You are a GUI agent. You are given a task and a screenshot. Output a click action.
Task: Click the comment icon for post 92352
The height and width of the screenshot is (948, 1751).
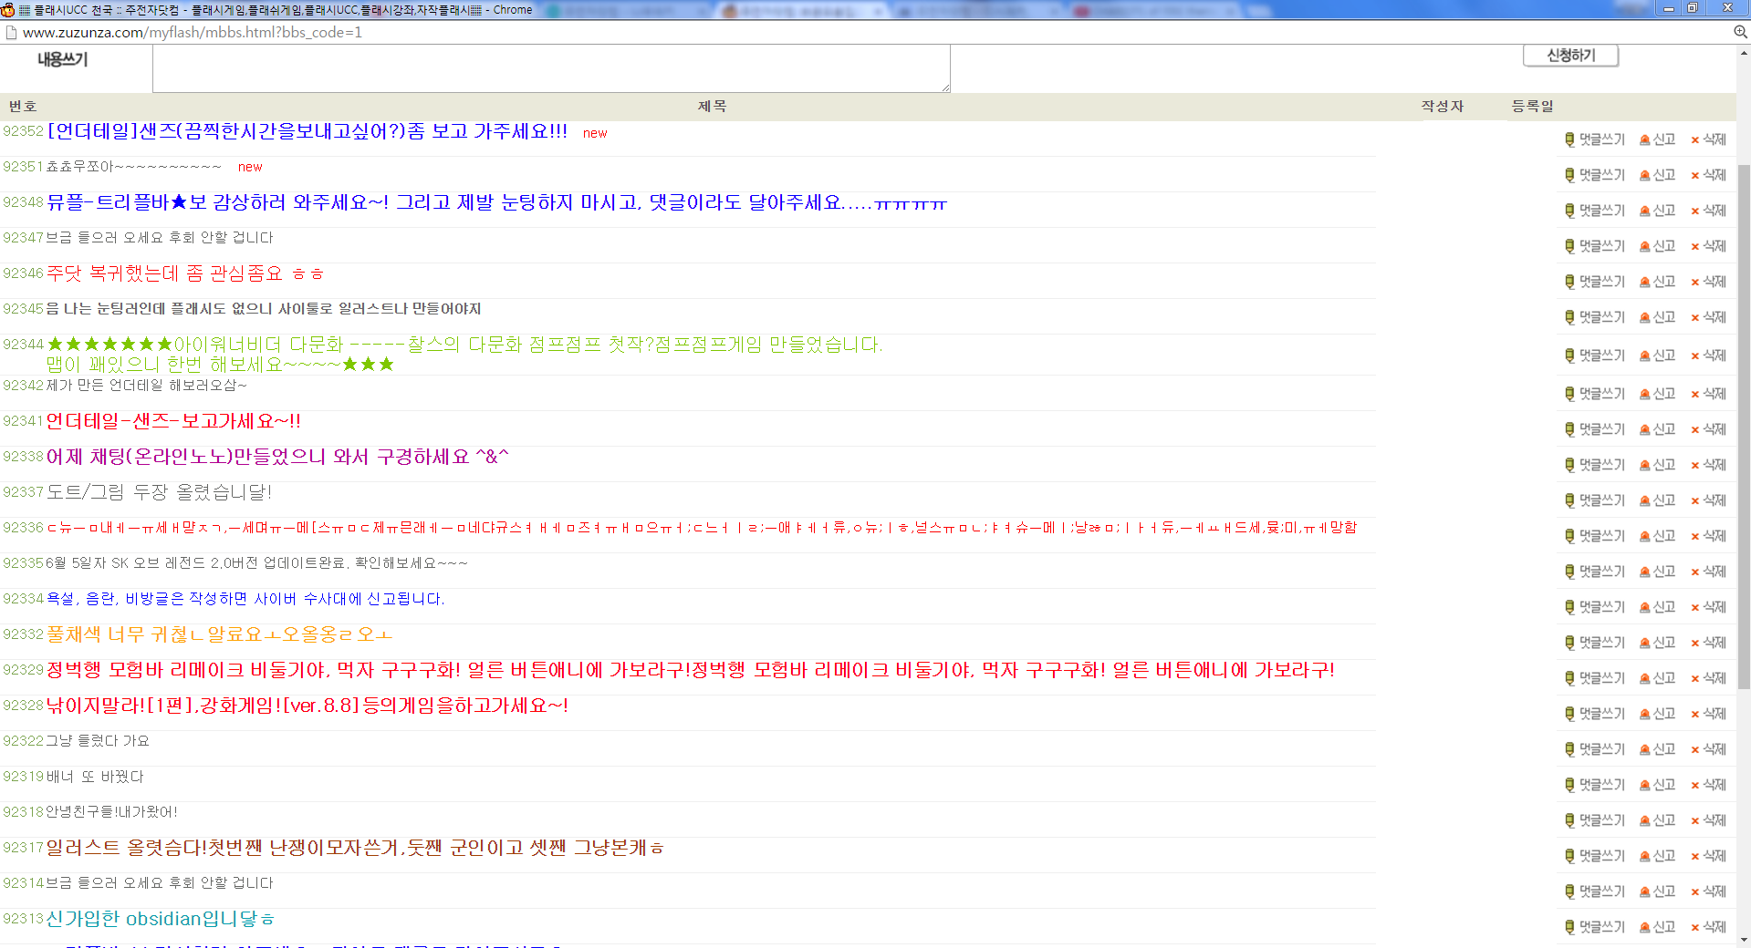tap(1569, 139)
